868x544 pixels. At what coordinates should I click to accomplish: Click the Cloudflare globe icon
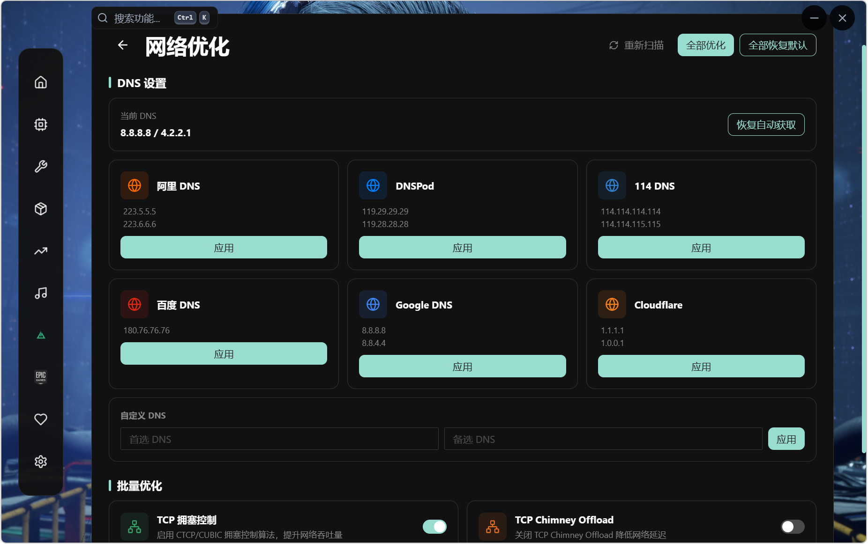612,304
